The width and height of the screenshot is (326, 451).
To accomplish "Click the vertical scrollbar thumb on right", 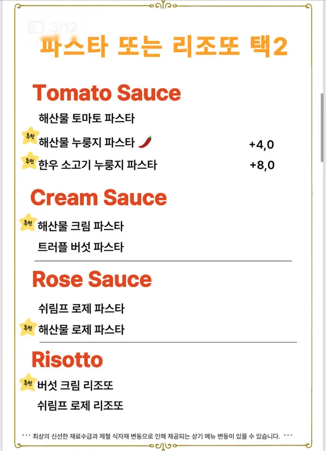I will (x=323, y=128).
